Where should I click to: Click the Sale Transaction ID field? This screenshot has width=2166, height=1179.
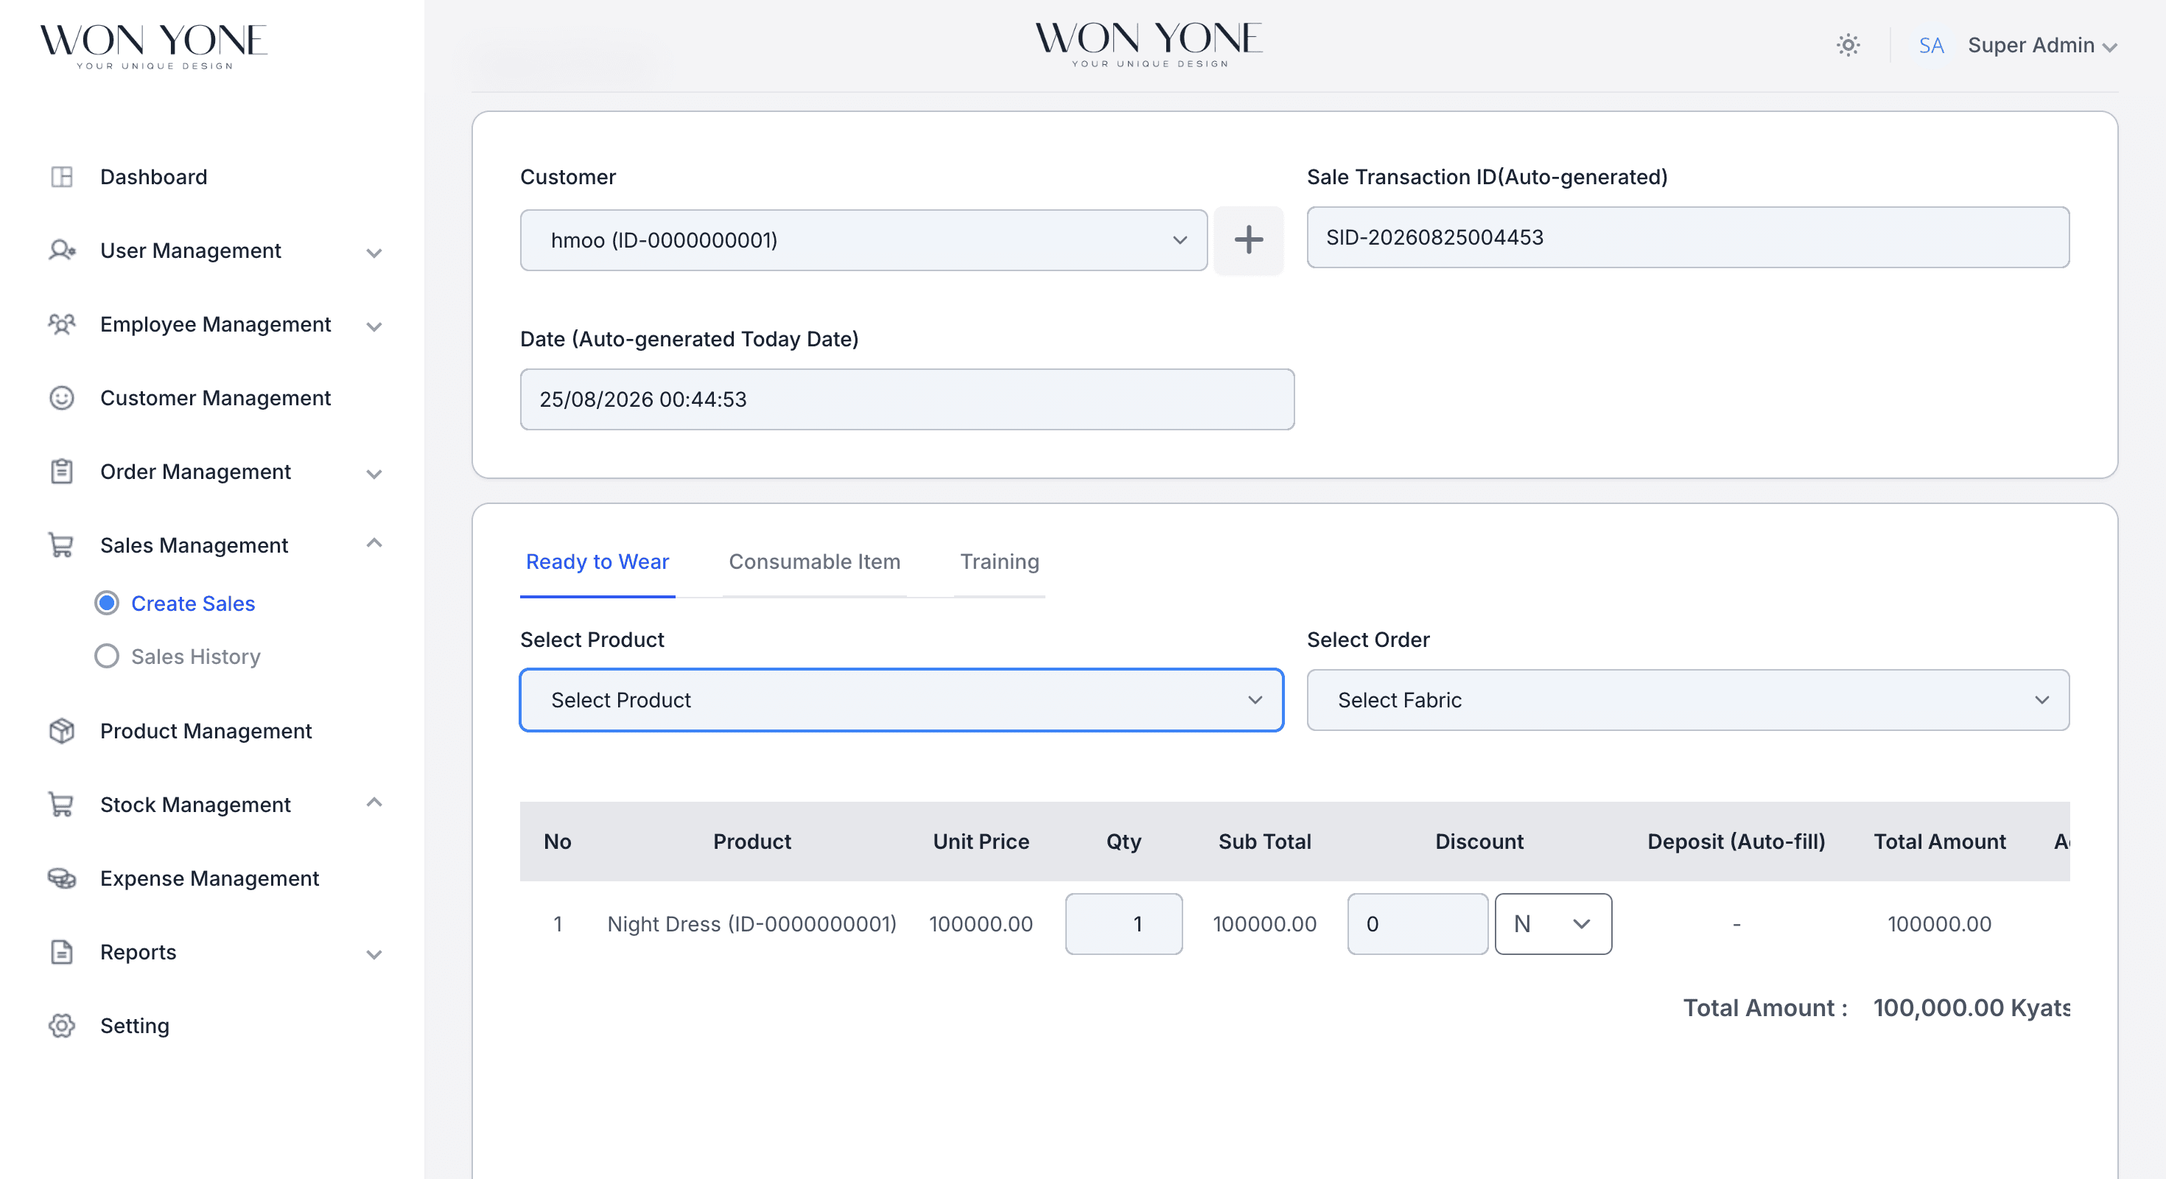[x=1688, y=237]
